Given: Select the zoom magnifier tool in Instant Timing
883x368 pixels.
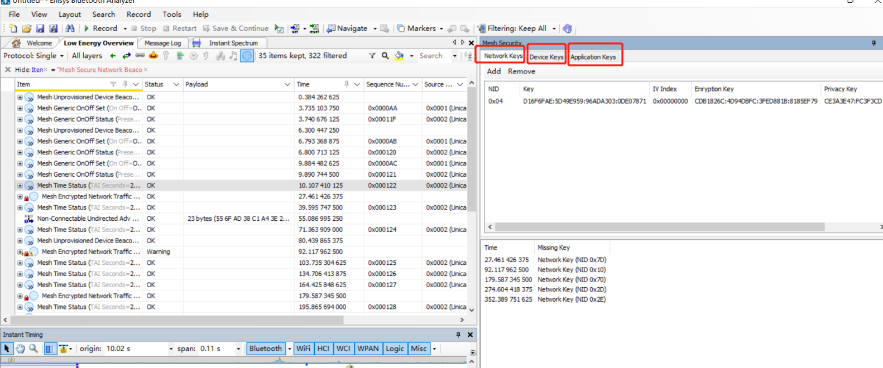Looking at the screenshot, I should [33, 348].
